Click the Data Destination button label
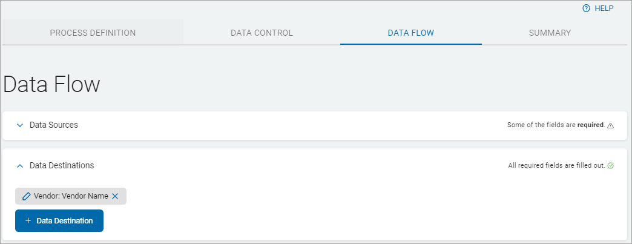Image resolution: width=632 pixels, height=244 pixels. (x=65, y=221)
